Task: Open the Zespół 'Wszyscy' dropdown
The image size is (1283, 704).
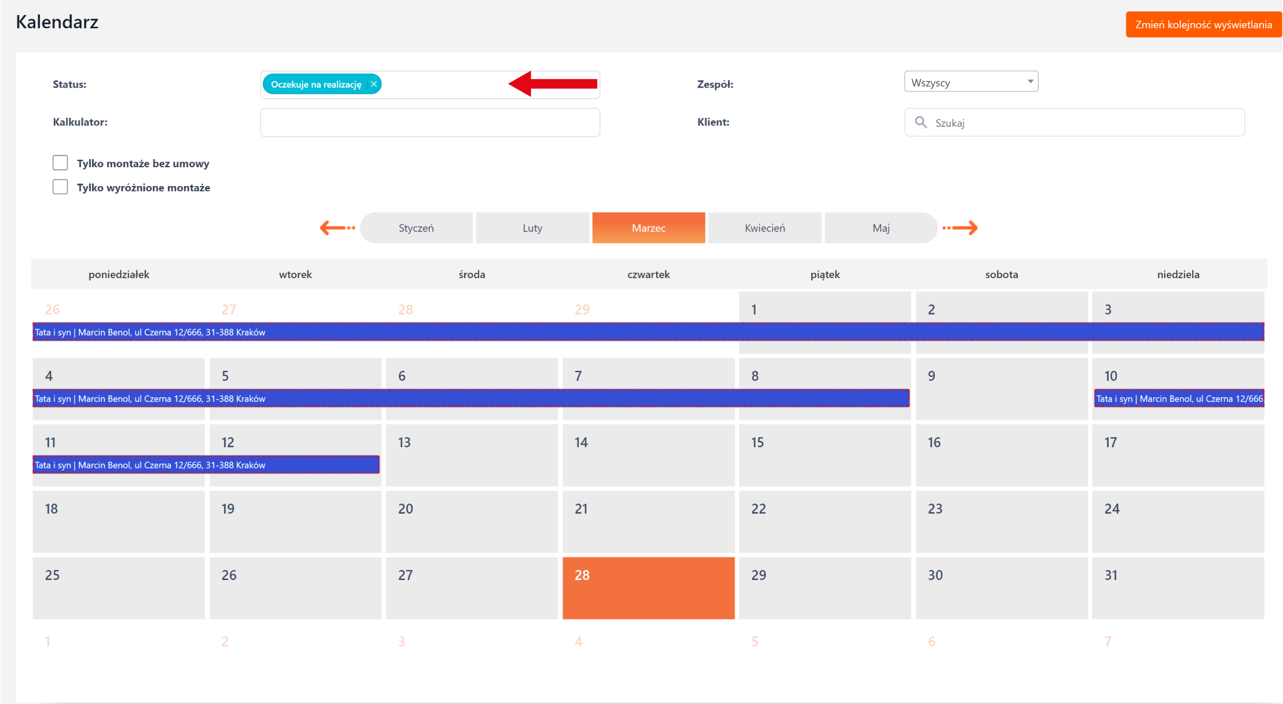Action: point(970,82)
